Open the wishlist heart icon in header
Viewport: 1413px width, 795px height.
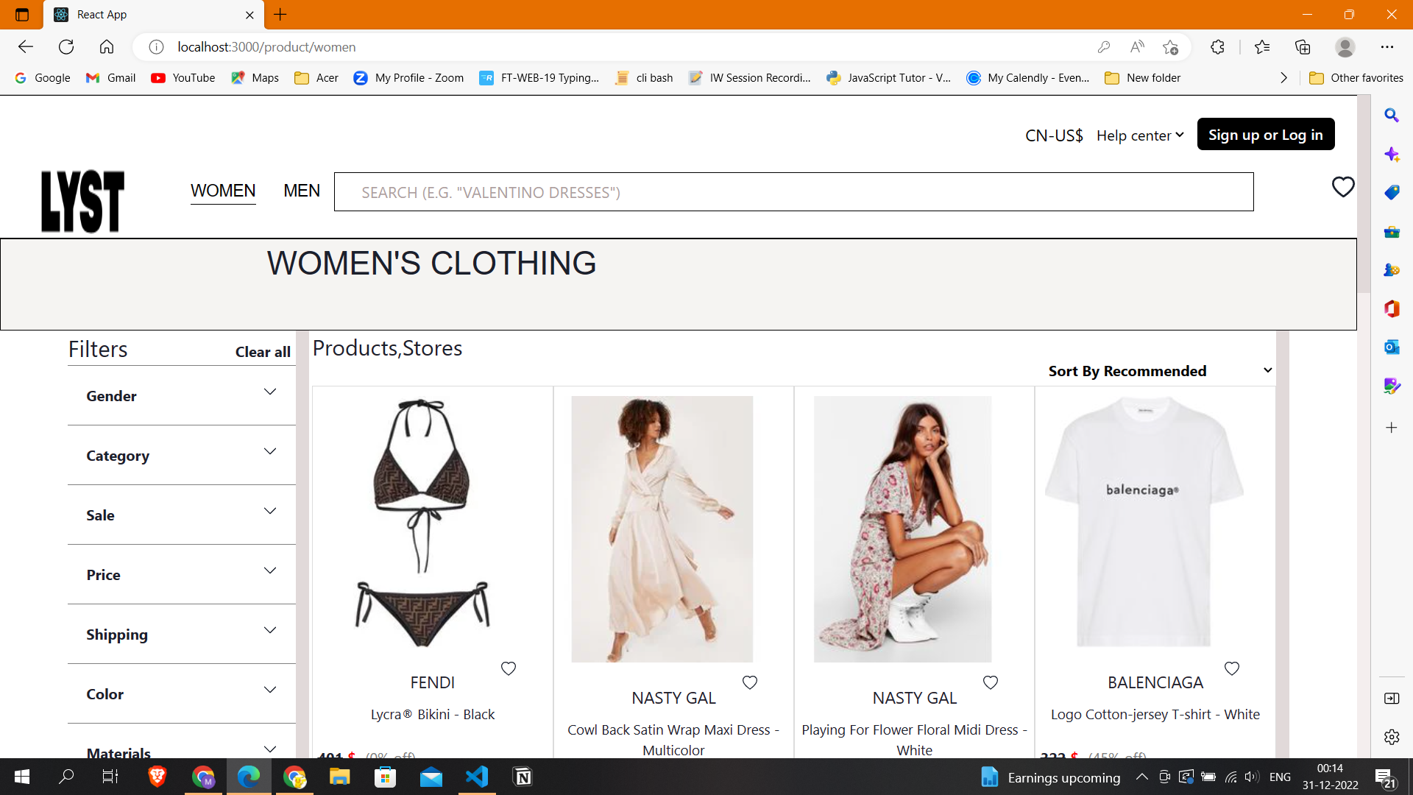click(1343, 187)
